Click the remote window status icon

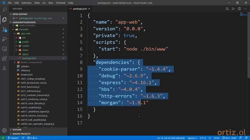click(x=3, y=138)
